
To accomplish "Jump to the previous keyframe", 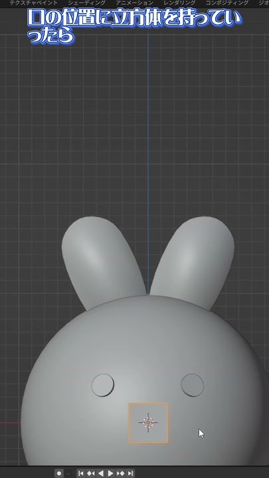I will [90, 473].
